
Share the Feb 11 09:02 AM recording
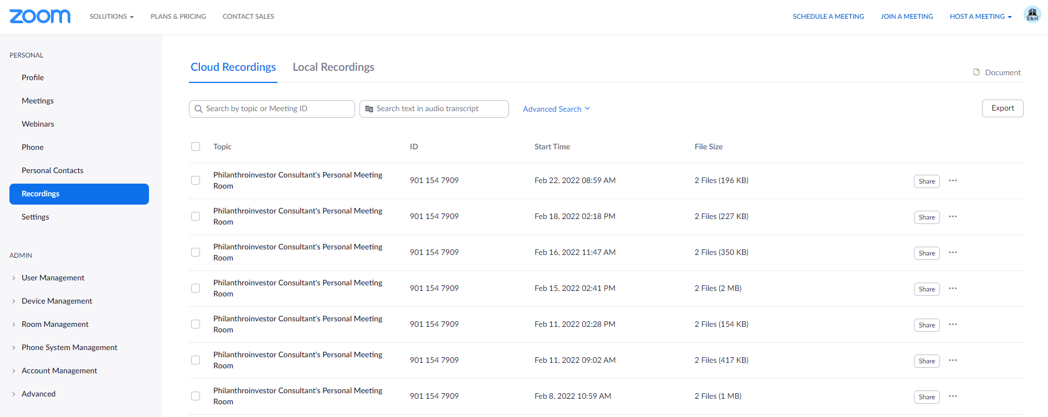point(927,361)
